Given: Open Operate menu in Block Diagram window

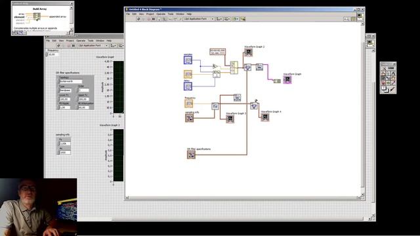Looking at the screenshot, I should click(x=161, y=14).
